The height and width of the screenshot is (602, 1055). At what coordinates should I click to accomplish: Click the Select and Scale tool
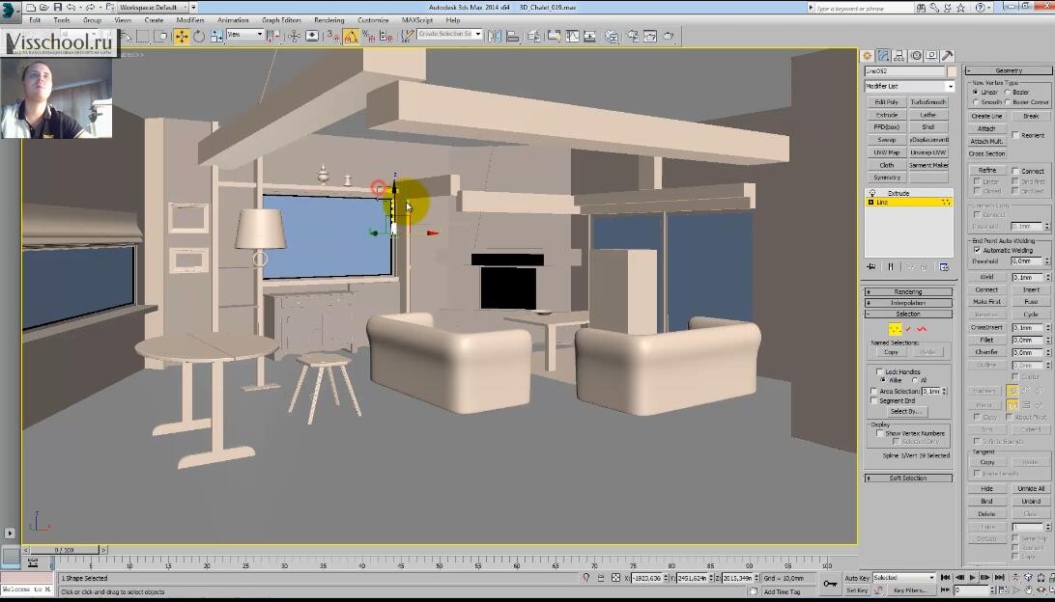[x=216, y=37]
